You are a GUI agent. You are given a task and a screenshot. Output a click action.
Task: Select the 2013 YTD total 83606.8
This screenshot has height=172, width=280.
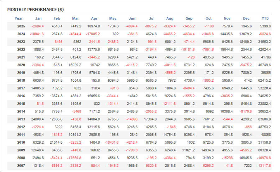point(264,119)
